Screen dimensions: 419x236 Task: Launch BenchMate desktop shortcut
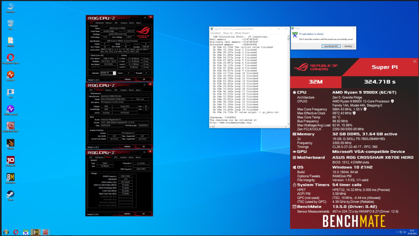pyautogui.click(x=10, y=178)
